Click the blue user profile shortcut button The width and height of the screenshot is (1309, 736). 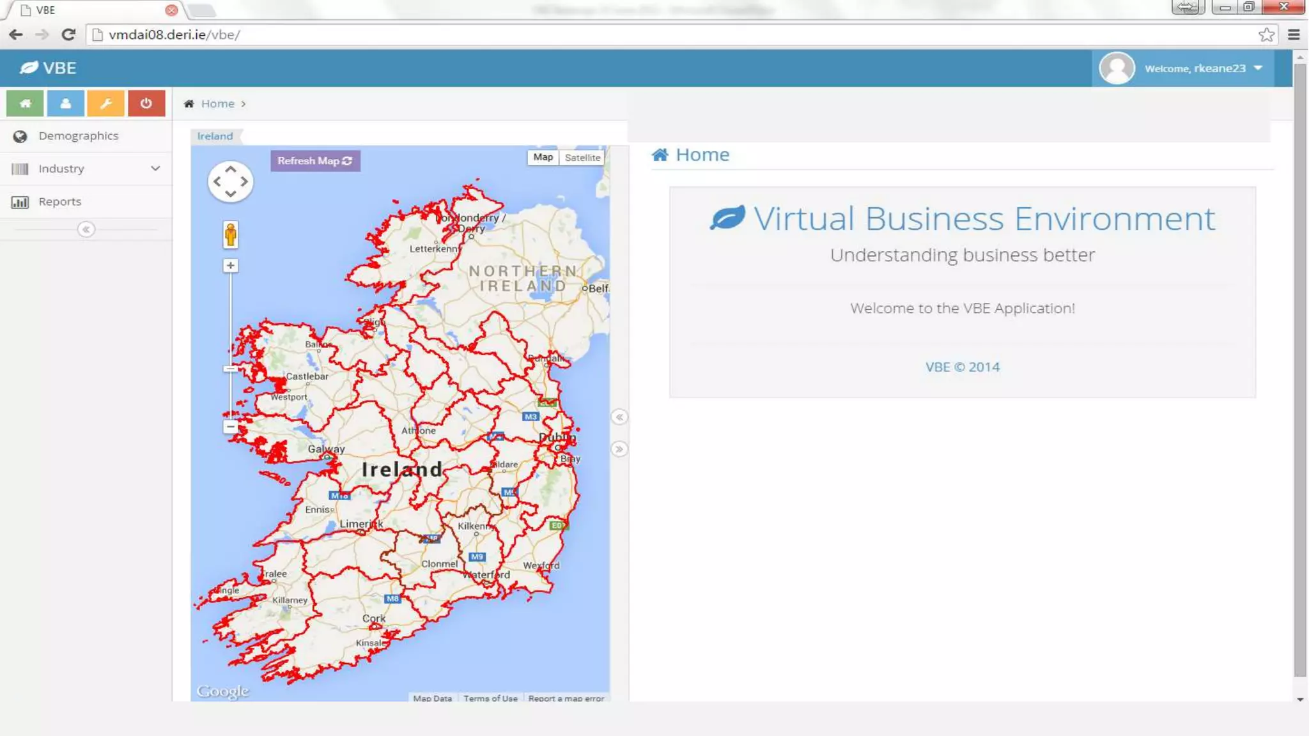click(x=65, y=103)
